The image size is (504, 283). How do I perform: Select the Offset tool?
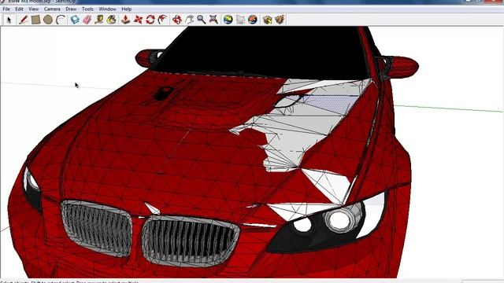(163, 20)
